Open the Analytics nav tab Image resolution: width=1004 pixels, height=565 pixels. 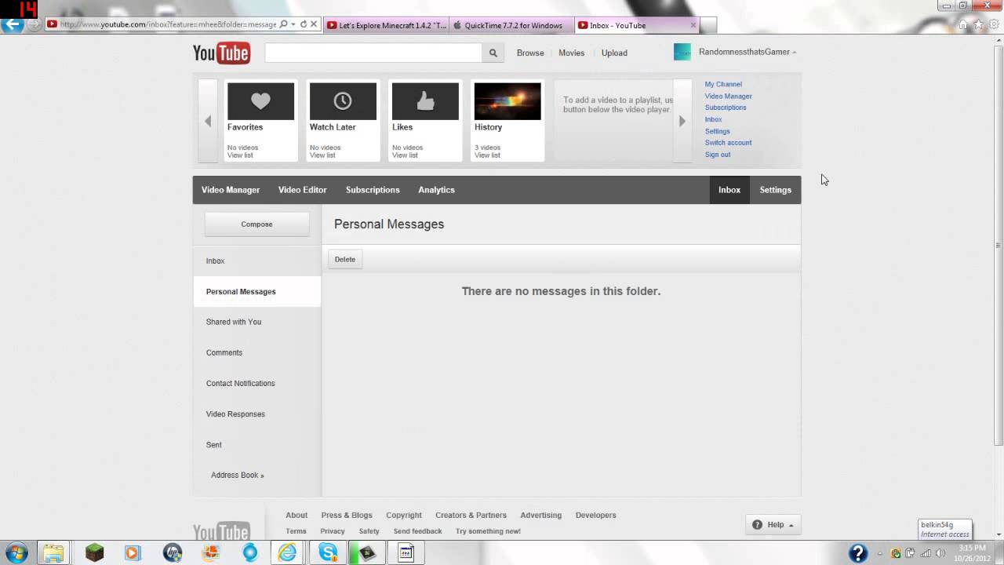436,190
